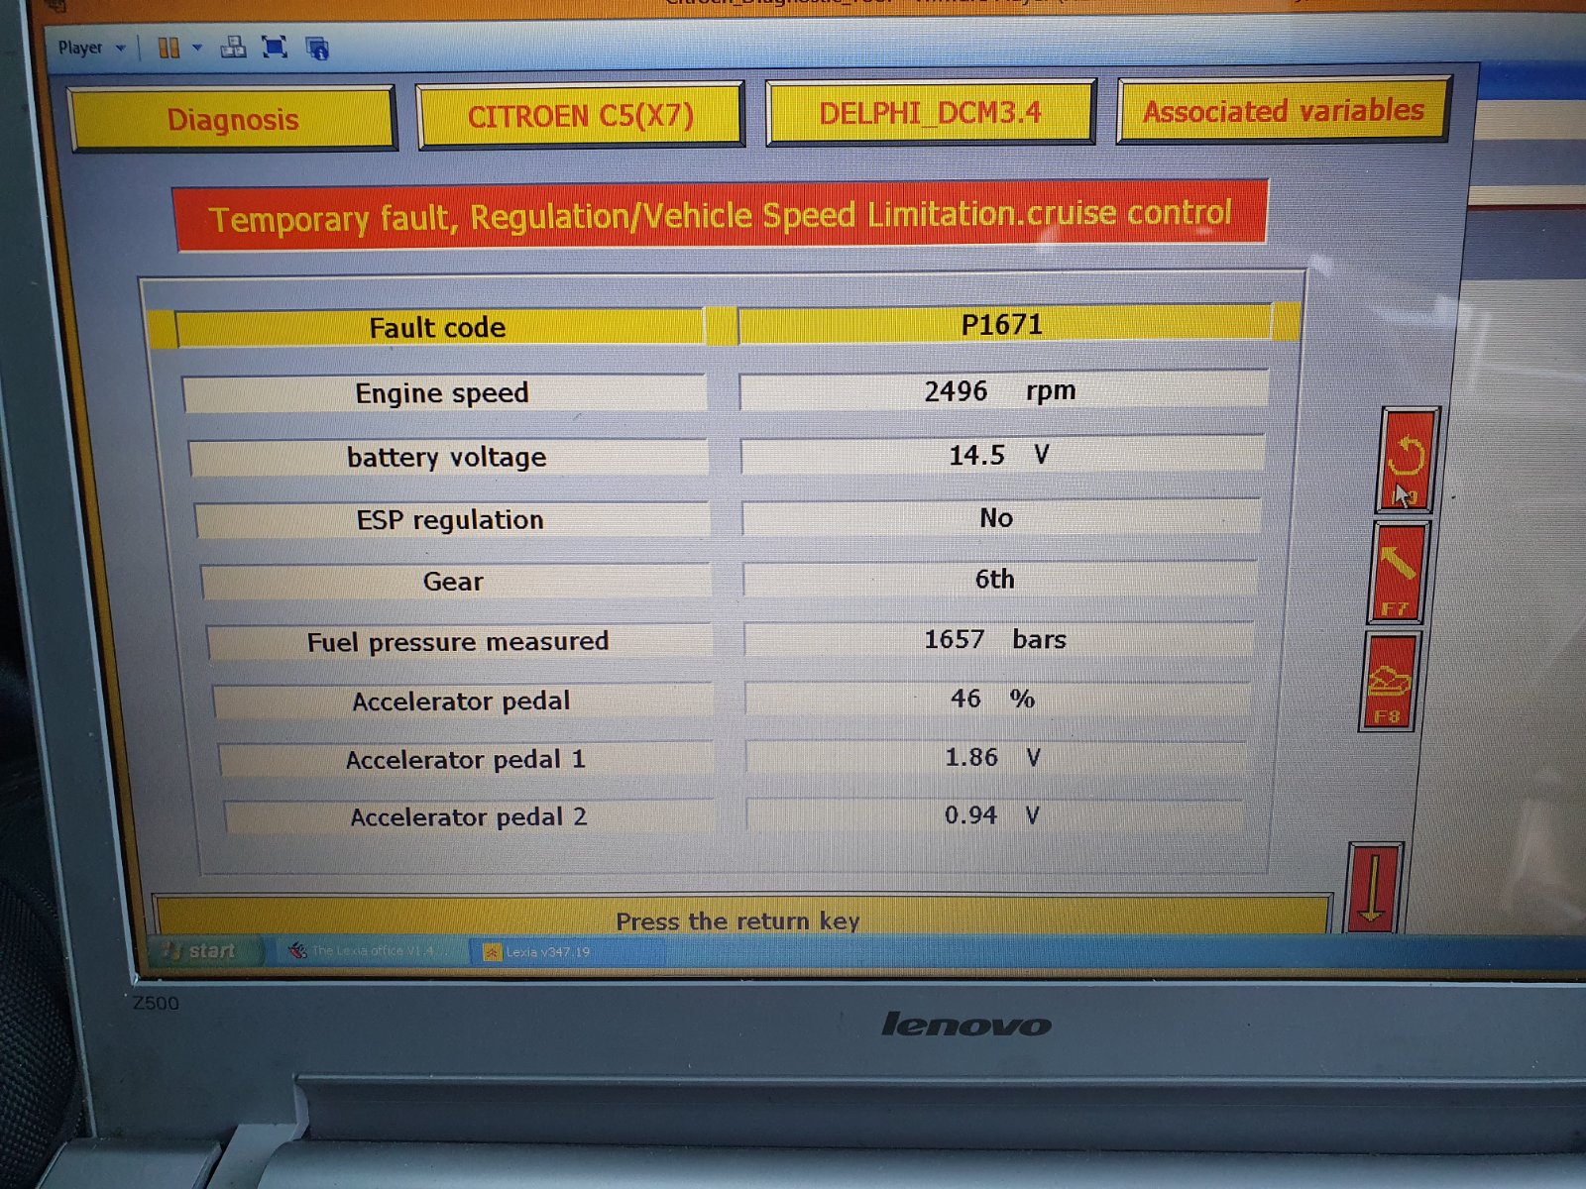Select the Accelerator pedal 2 label

coord(469,817)
